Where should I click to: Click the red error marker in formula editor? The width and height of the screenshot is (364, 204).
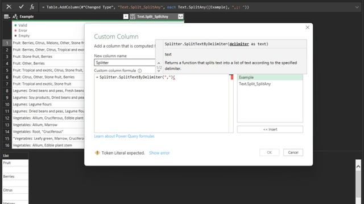pyautogui.click(x=231, y=77)
